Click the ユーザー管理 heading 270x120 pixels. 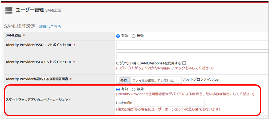pos(30,10)
